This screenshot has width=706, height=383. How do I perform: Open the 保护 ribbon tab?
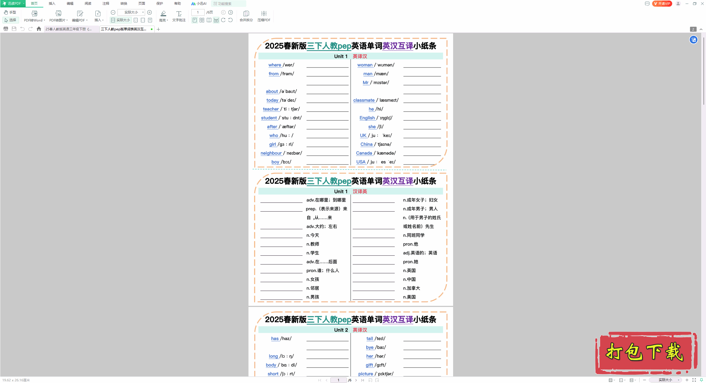pyautogui.click(x=160, y=4)
